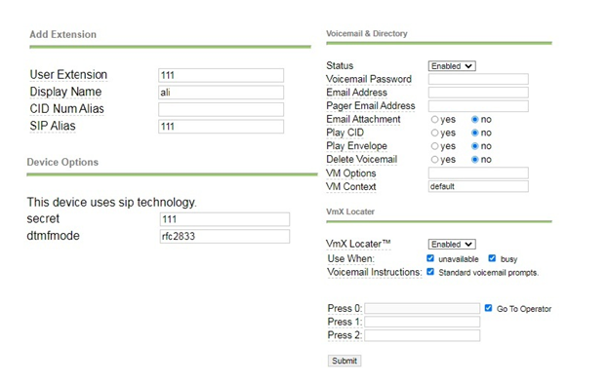The image size is (609, 383).
Task: Click the Voicemail Instructions: label
Action: (375, 272)
